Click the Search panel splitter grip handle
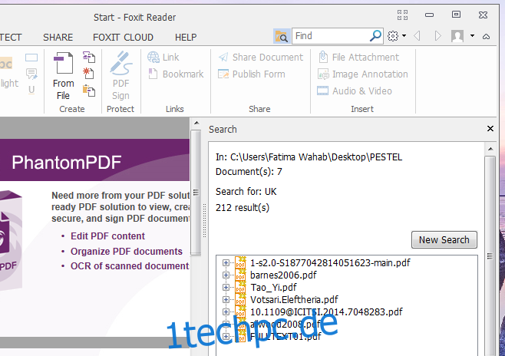This screenshot has height=356, width=505. [x=204, y=220]
